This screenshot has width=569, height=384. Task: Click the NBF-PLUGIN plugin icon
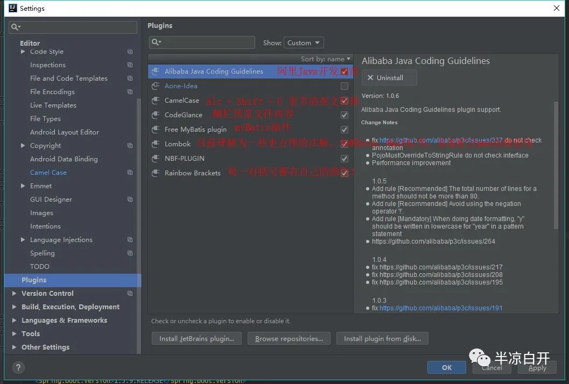coord(156,159)
